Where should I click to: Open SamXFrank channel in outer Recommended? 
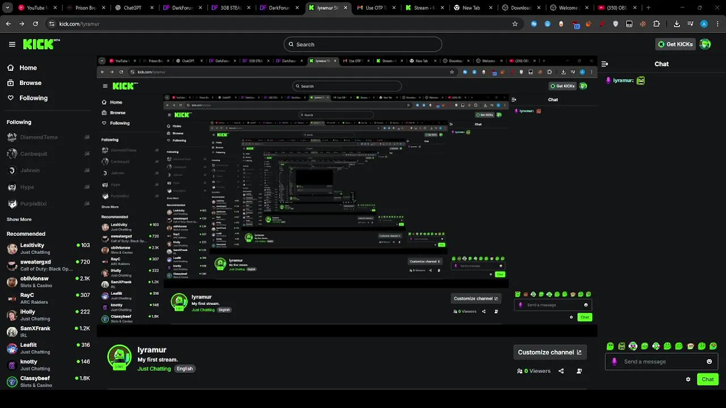click(x=48, y=331)
